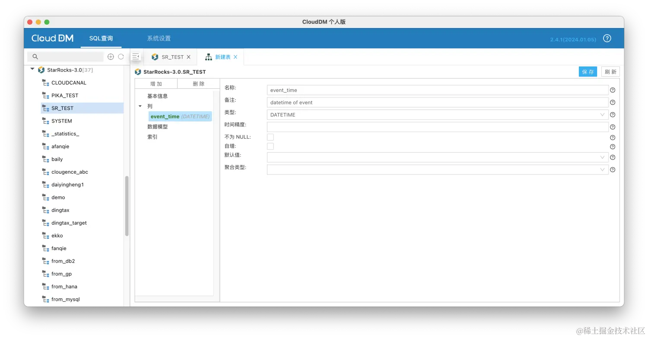
Task: Open help icon beside 默认值 field
Action: point(613,157)
